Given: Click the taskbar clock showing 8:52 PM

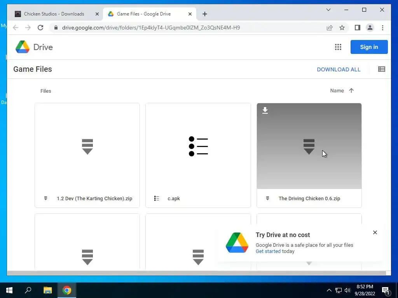Looking at the screenshot, I should tap(365, 290).
